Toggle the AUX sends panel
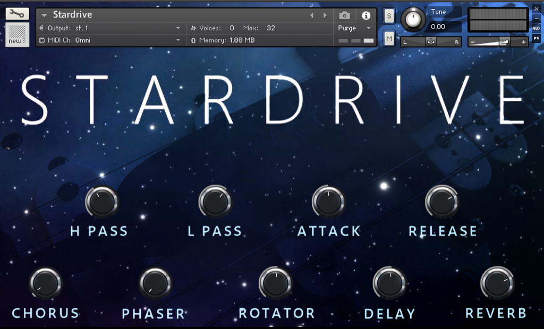 (x=537, y=29)
